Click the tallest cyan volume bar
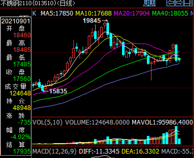Viewport: 194px width, 158px height. (176, 135)
